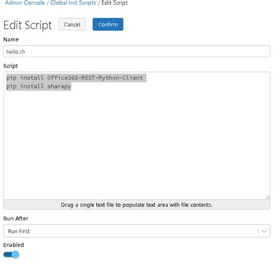Click the 'Script' field label
This screenshot has width=280, height=266.
coord(11,66)
